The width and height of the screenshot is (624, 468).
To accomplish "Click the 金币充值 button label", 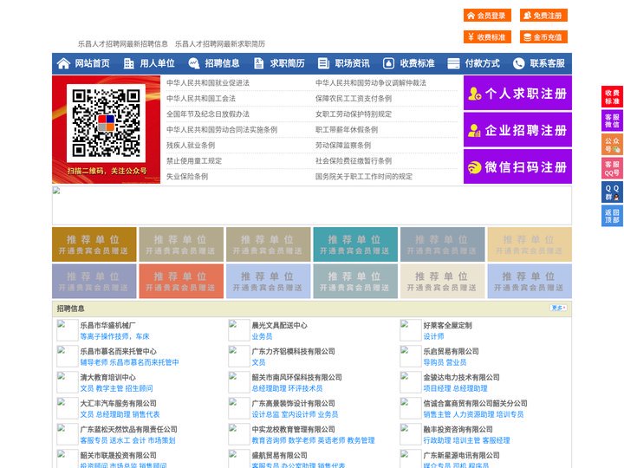I will [548, 37].
